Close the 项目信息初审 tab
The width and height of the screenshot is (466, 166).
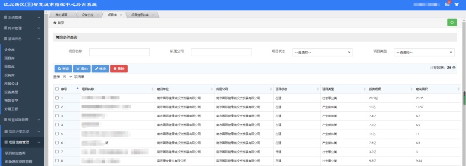[153, 15]
